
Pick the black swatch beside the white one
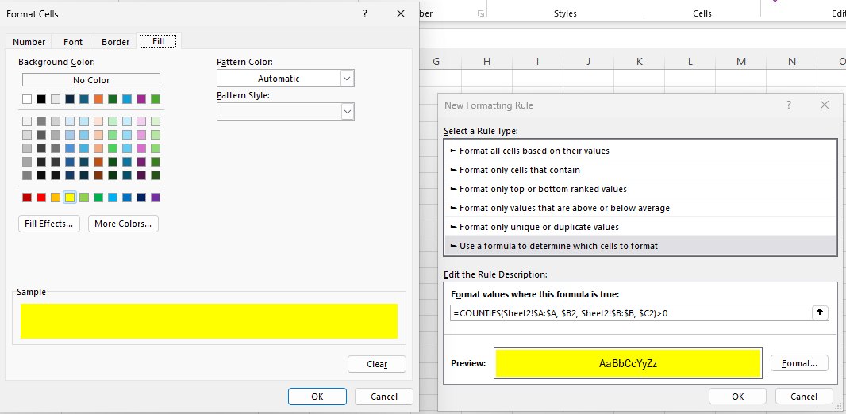point(41,99)
